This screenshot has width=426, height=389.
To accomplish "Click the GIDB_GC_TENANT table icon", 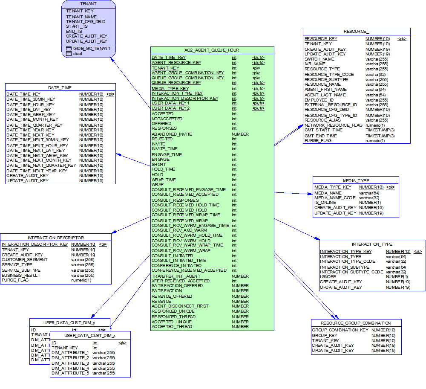I will 69,49.
